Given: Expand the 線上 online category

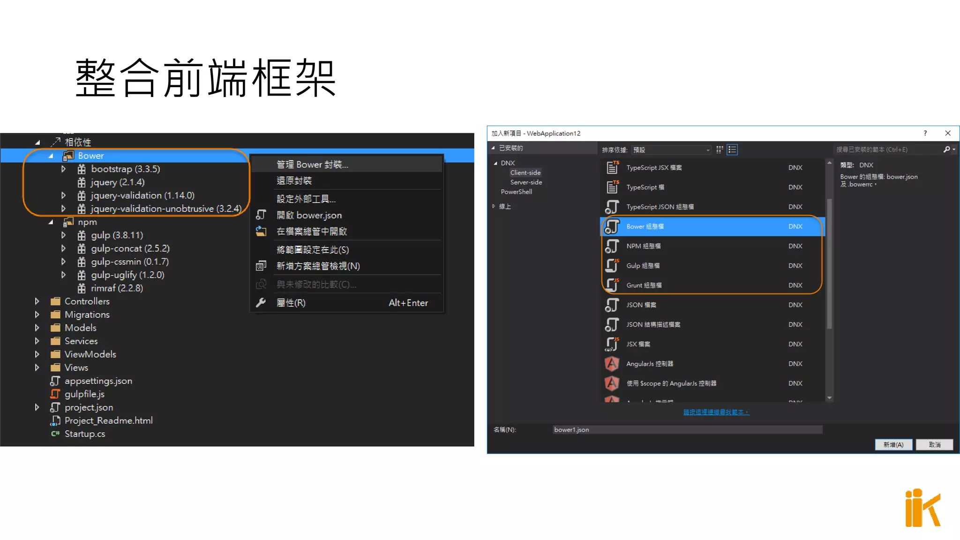Looking at the screenshot, I should 494,206.
